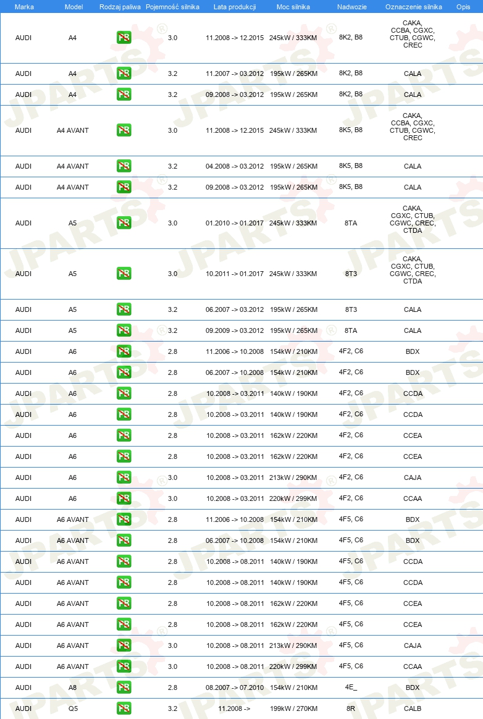Click fuel icon for A6 AVANT CCAA row
Screen dimensions: 483x719
tap(124, 666)
